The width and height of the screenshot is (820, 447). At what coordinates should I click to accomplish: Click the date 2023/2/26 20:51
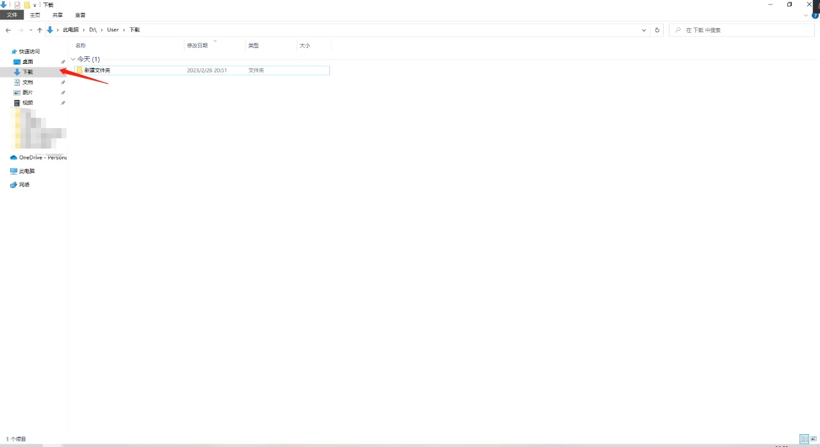(207, 70)
